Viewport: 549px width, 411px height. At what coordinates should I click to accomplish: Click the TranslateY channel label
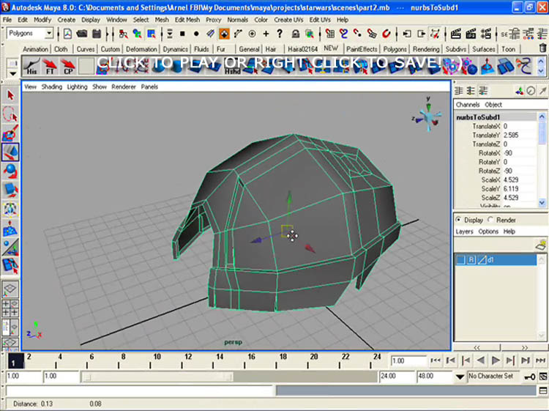(486, 136)
